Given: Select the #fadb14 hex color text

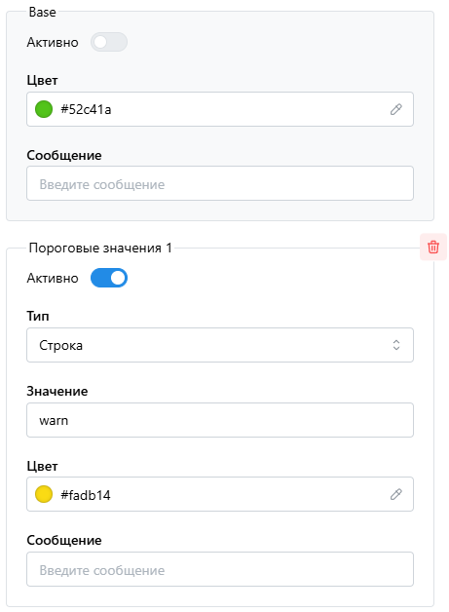Looking at the screenshot, I should point(86,495).
